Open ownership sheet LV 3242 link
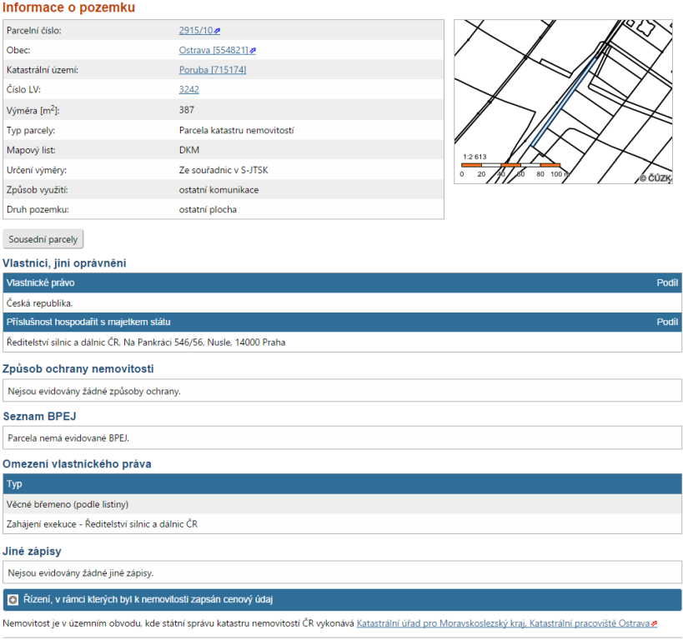The width and height of the screenshot is (683, 640). point(188,90)
